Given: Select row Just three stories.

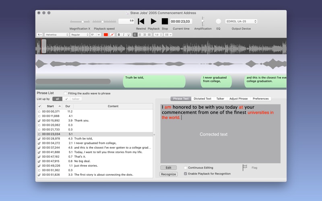Looking at the screenshot, I should click(x=95, y=166).
